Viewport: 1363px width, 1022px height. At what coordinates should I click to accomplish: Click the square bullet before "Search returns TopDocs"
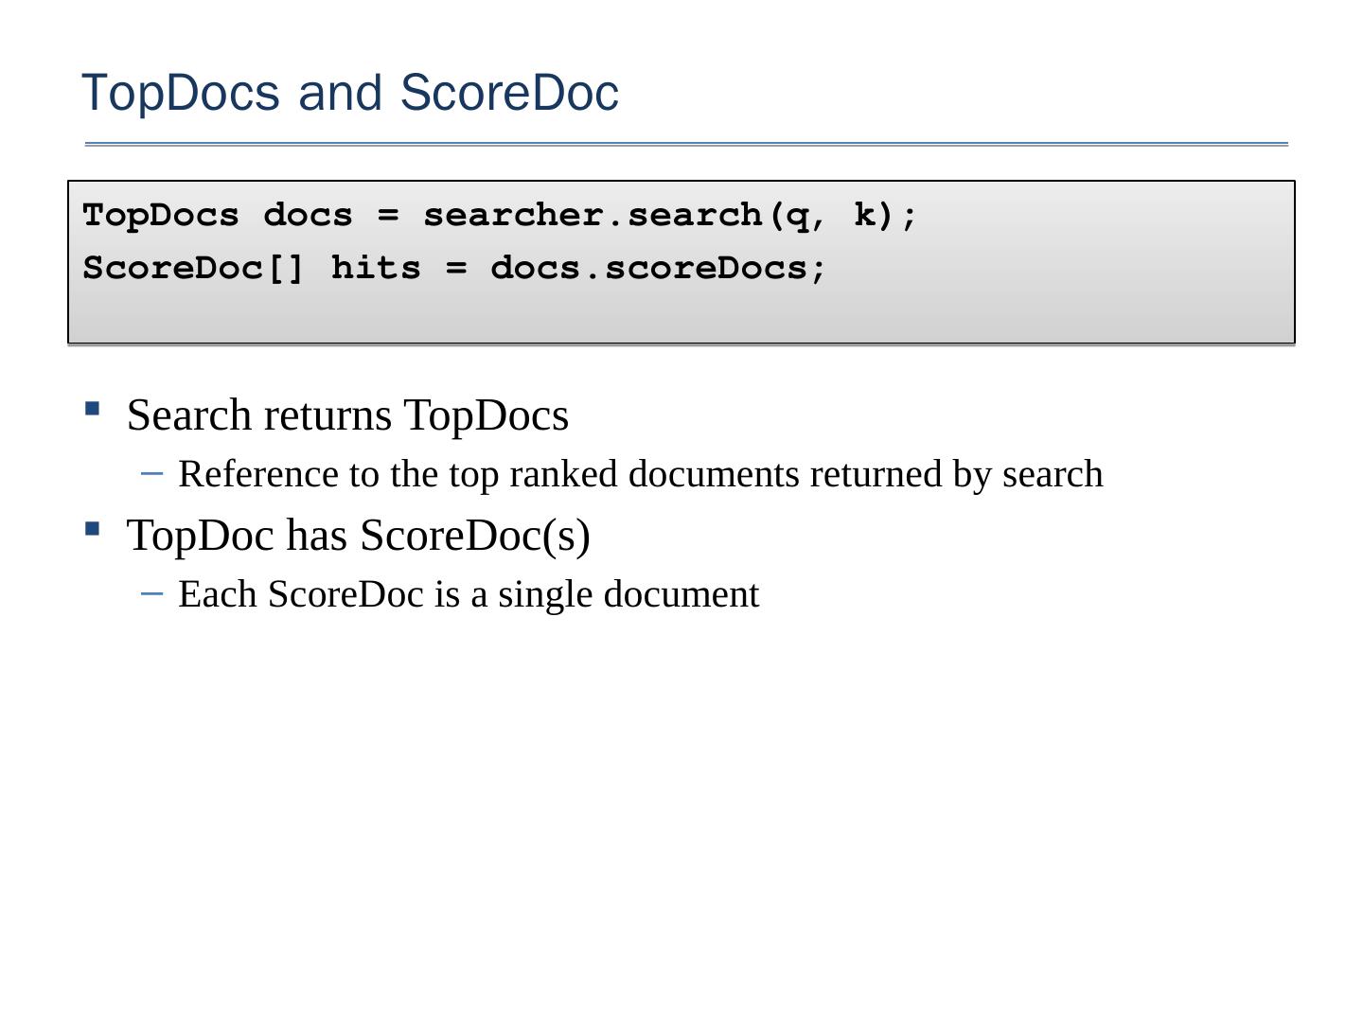[x=92, y=409]
